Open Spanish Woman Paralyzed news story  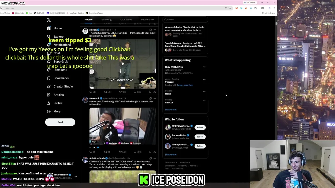185,46
